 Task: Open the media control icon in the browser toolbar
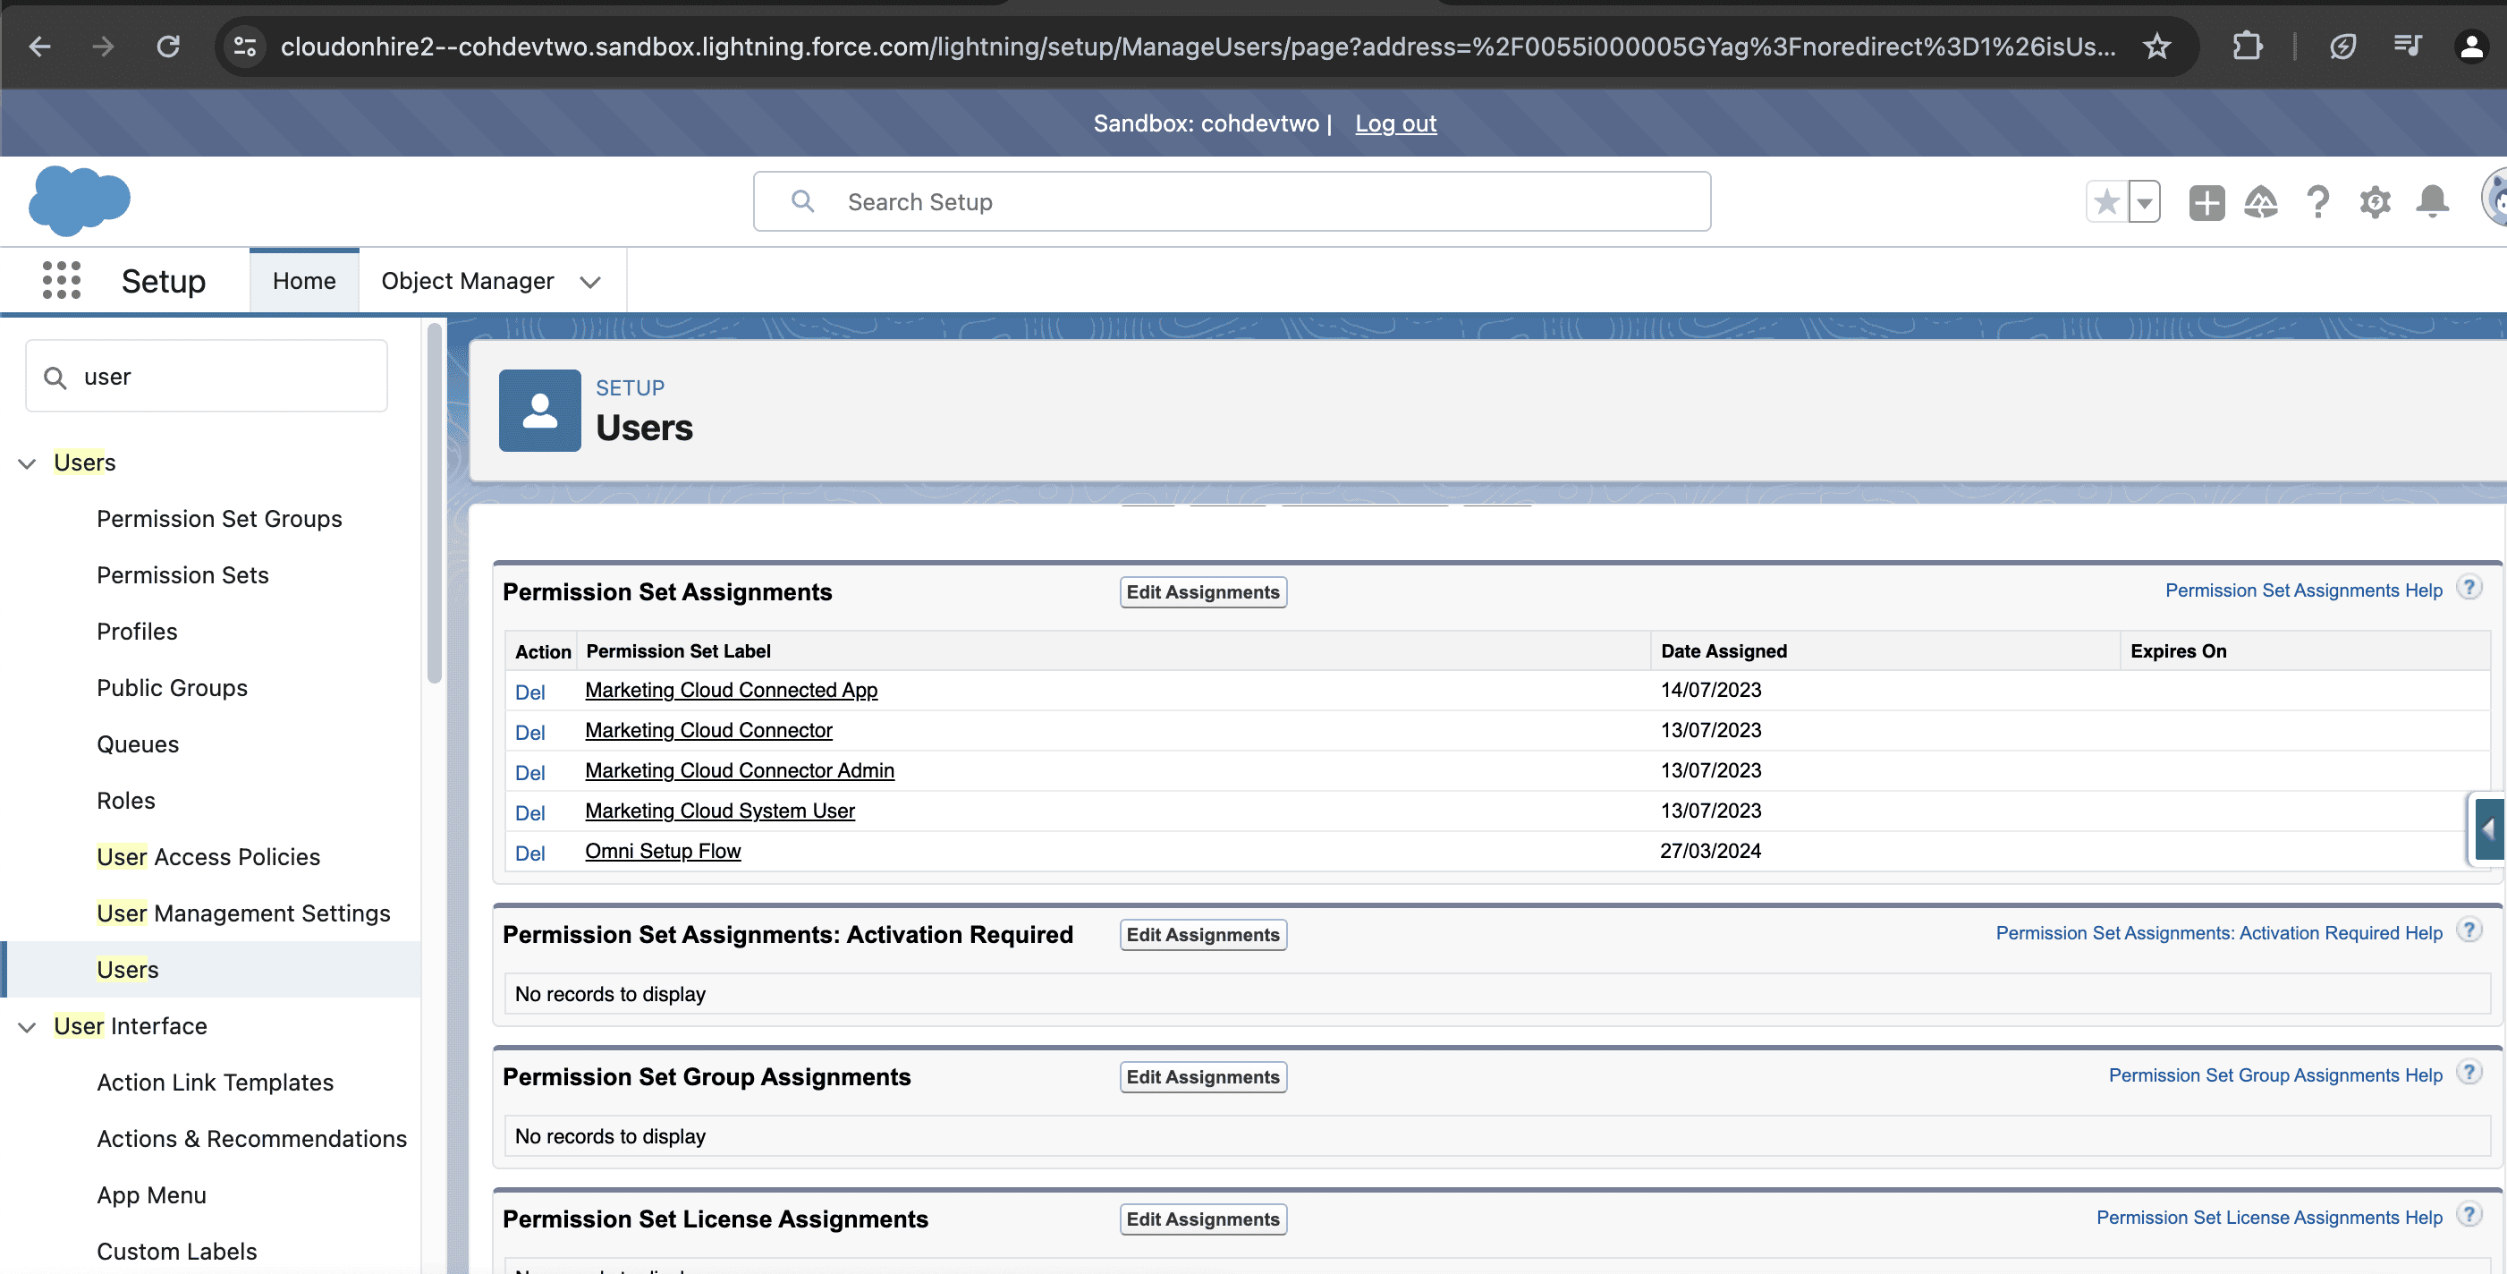pyautogui.click(x=2408, y=46)
